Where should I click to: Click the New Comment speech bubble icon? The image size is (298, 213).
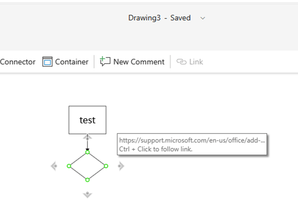pos(105,61)
